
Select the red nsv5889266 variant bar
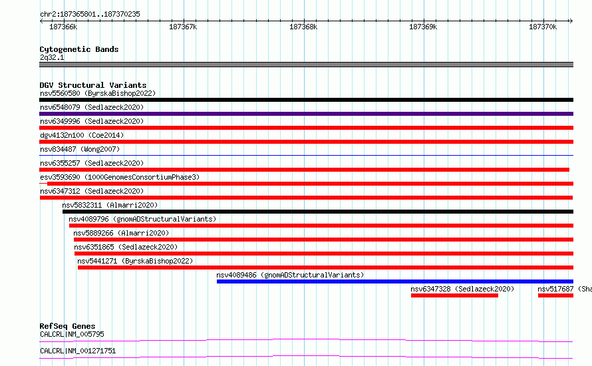pos(323,240)
